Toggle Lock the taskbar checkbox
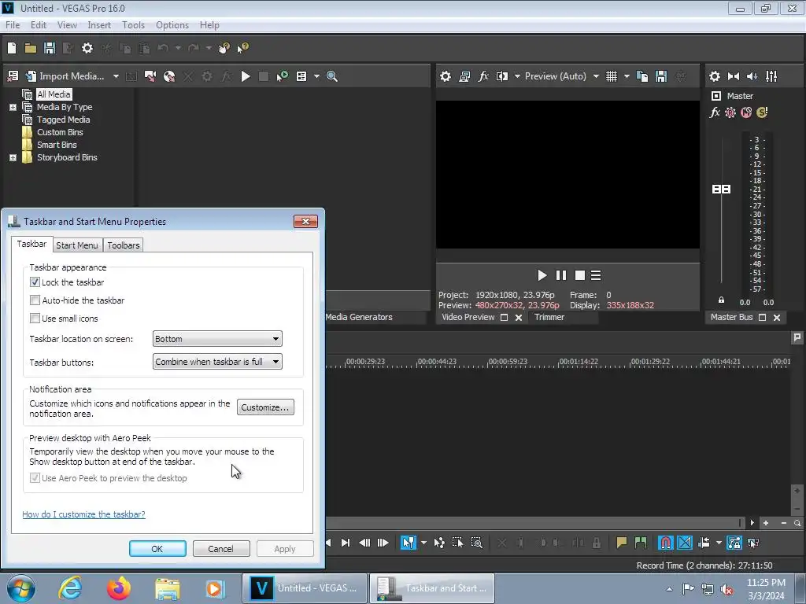This screenshot has width=806, height=604. [x=35, y=282]
